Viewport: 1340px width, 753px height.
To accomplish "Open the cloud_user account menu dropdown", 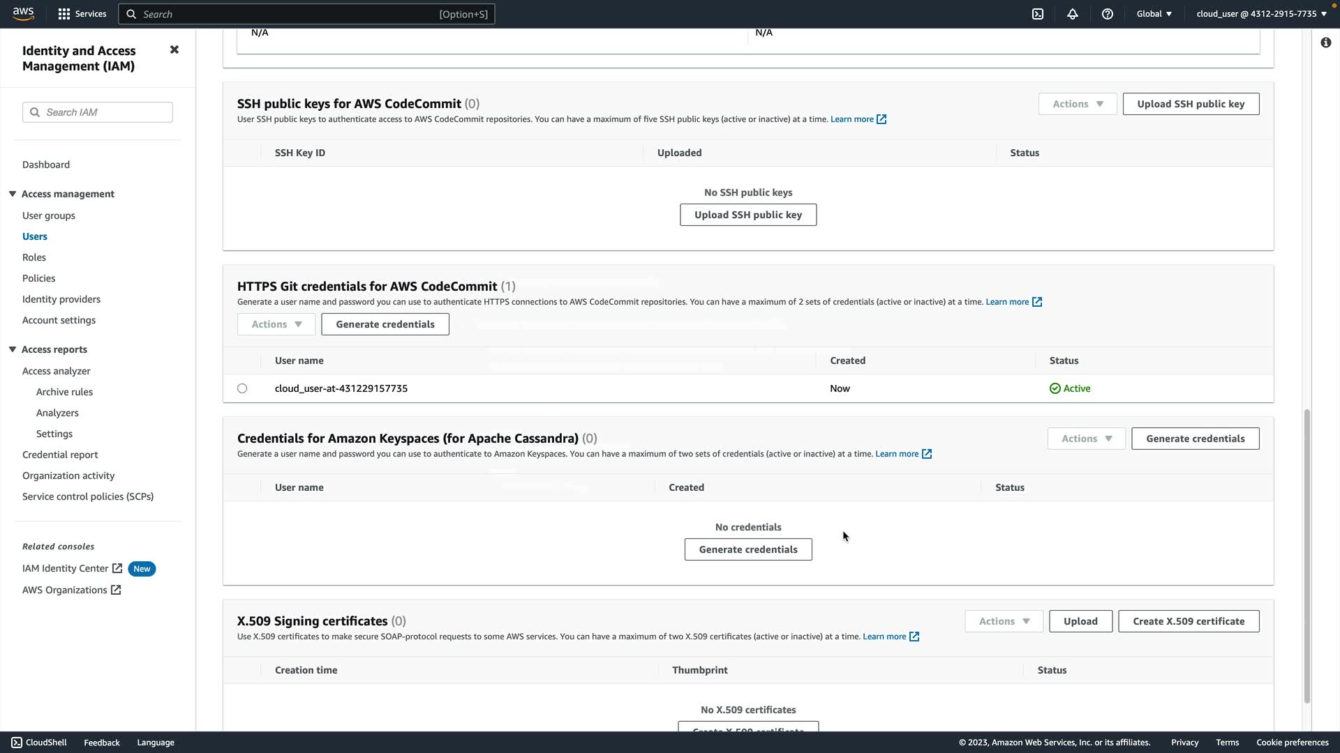I will [x=1261, y=14].
